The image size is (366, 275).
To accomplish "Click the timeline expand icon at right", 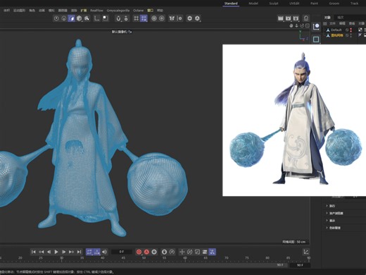I will (x=306, y=252).
